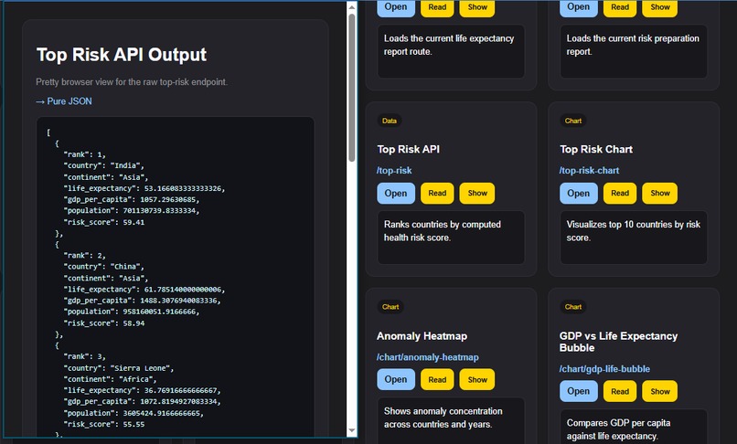
Task: Click the "country": "India" line
Action: click(x=104, y=165)
